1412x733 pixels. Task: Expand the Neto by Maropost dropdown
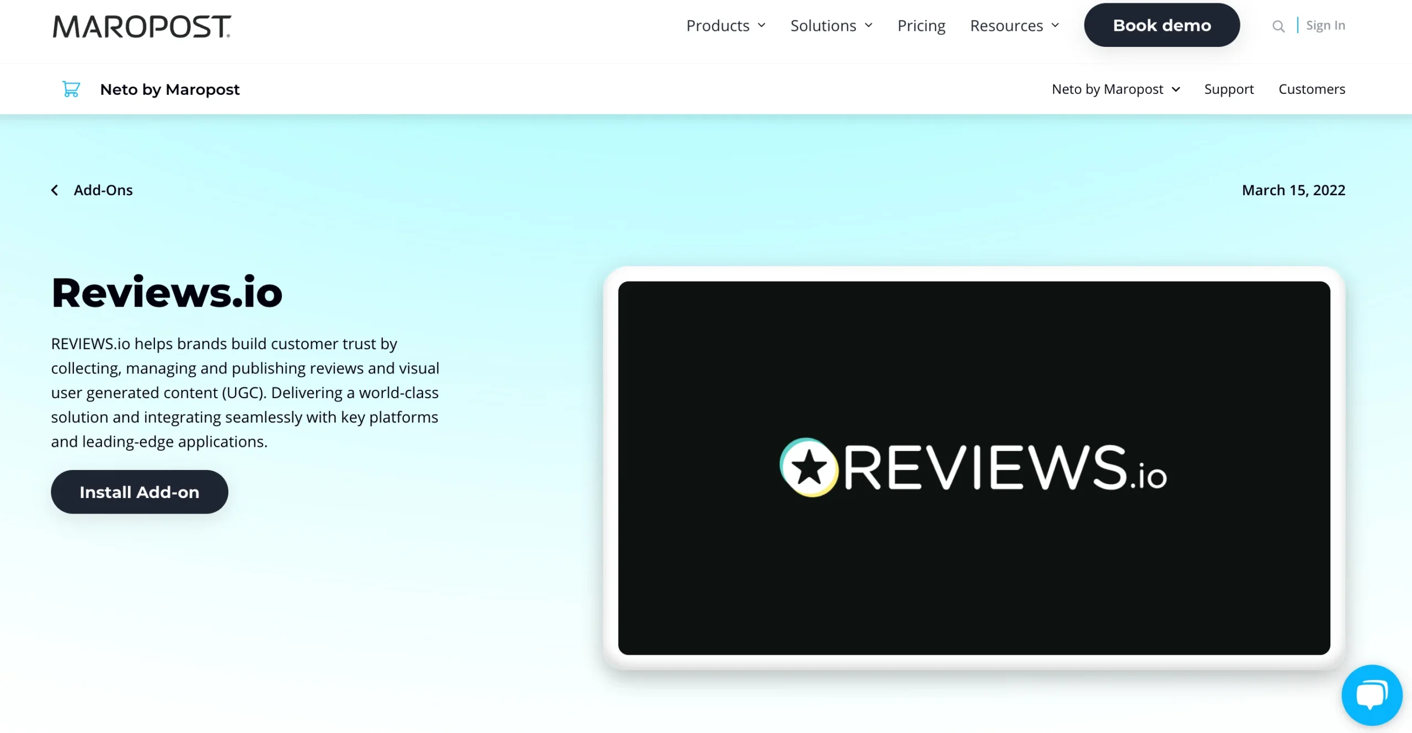click(1116, 89)
